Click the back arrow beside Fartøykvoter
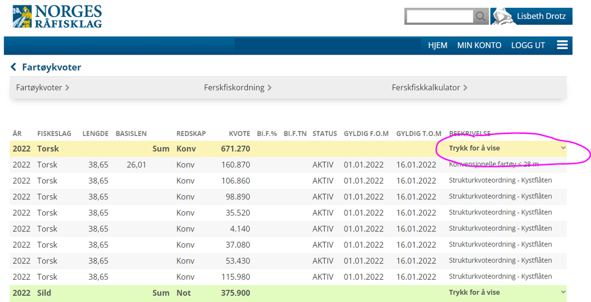Image resolution: width=591 pixels, height=302 pixels. 14,68
